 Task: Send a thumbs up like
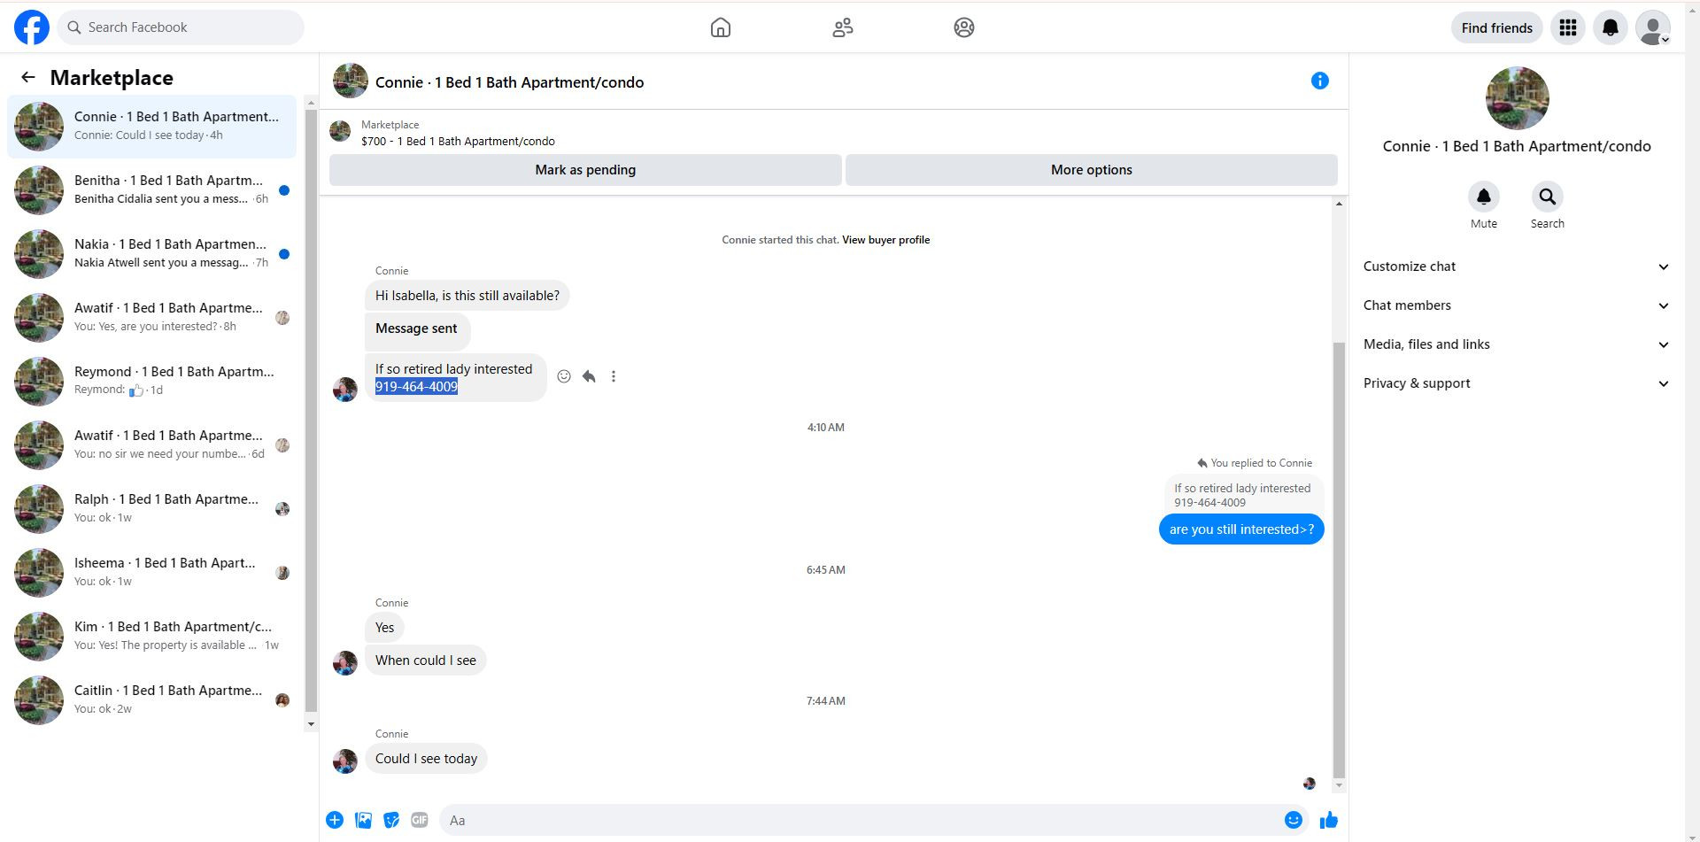(1328, 820)
